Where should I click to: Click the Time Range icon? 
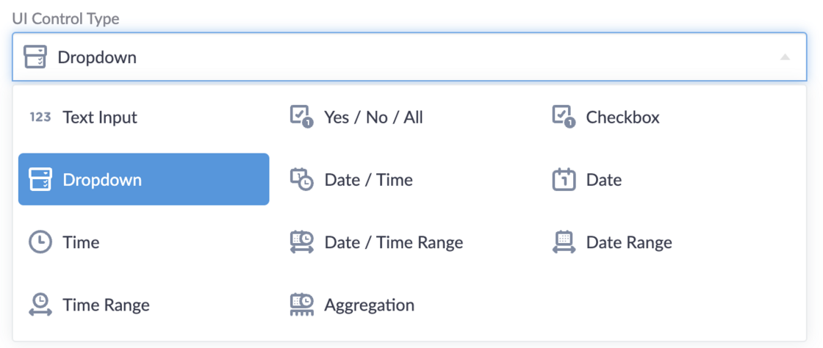(40, 305)
